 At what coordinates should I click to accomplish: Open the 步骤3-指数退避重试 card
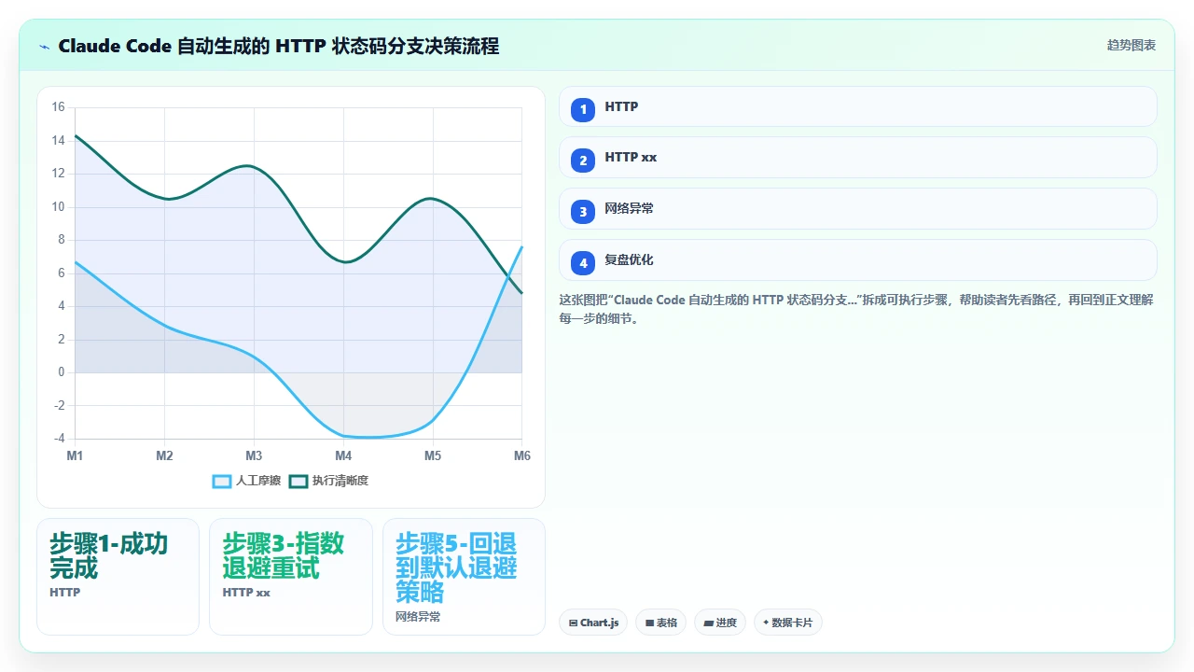(x=291, y=577)
